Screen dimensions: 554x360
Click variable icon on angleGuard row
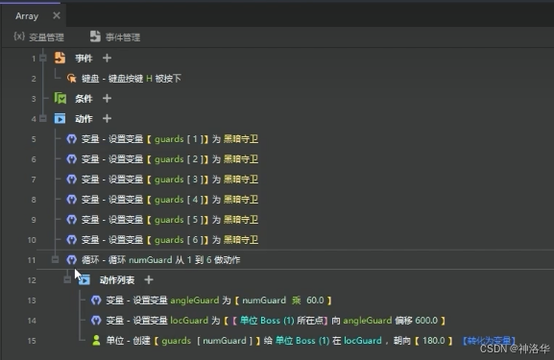click(96, 300)
